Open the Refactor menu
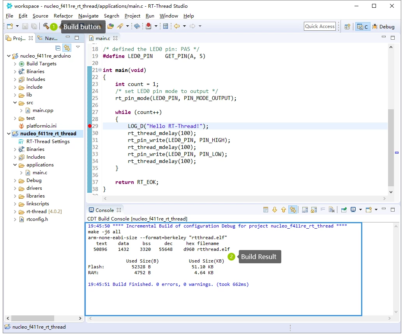Viewport: 404px width, 336px height. pyautogui.click(x=63, y=16)
